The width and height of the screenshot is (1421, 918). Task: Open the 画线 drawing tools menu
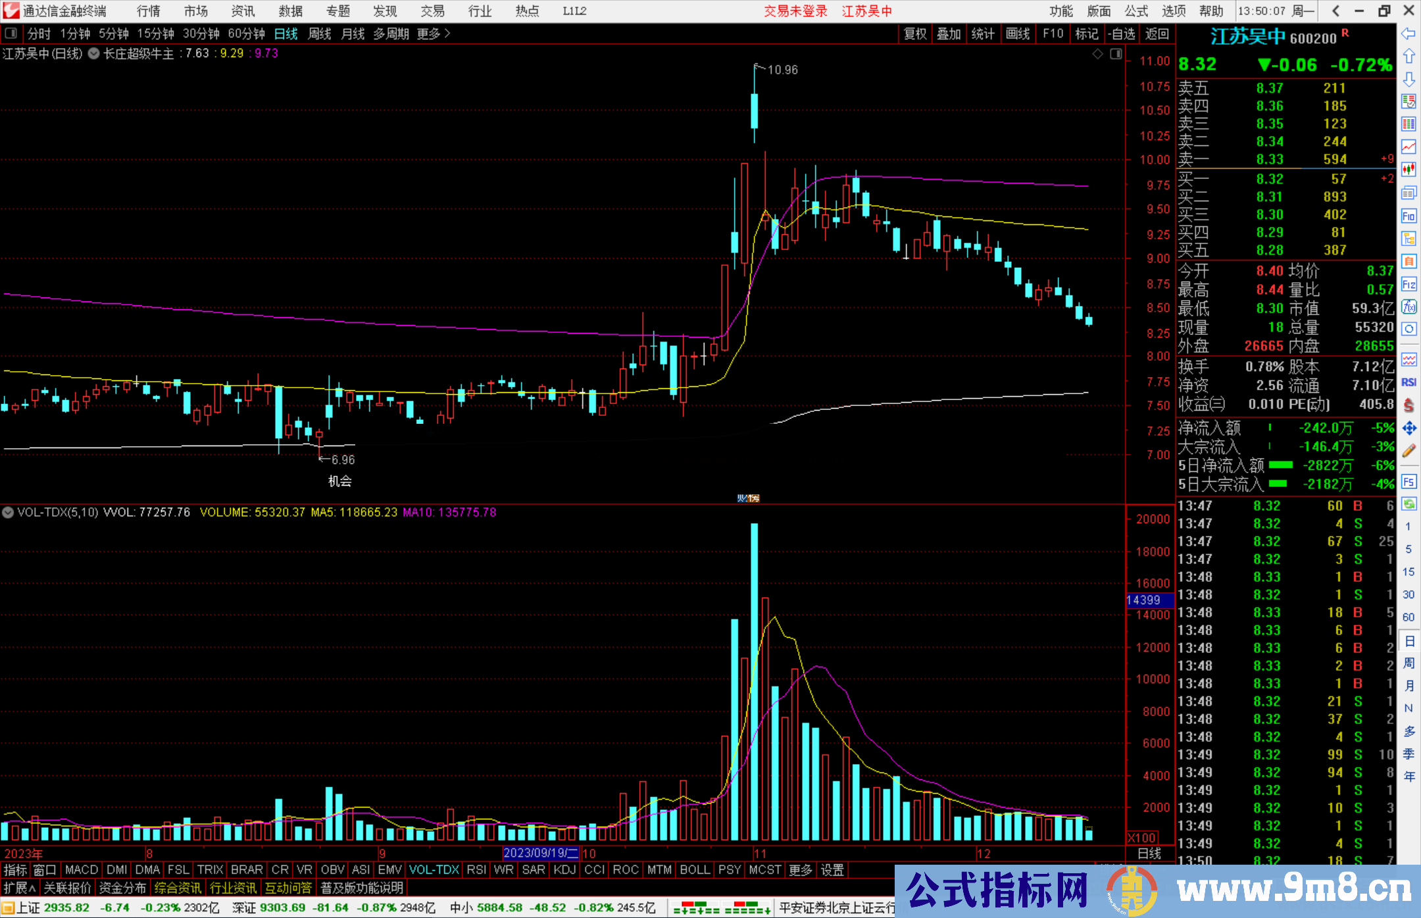(x=1018, y=34)
